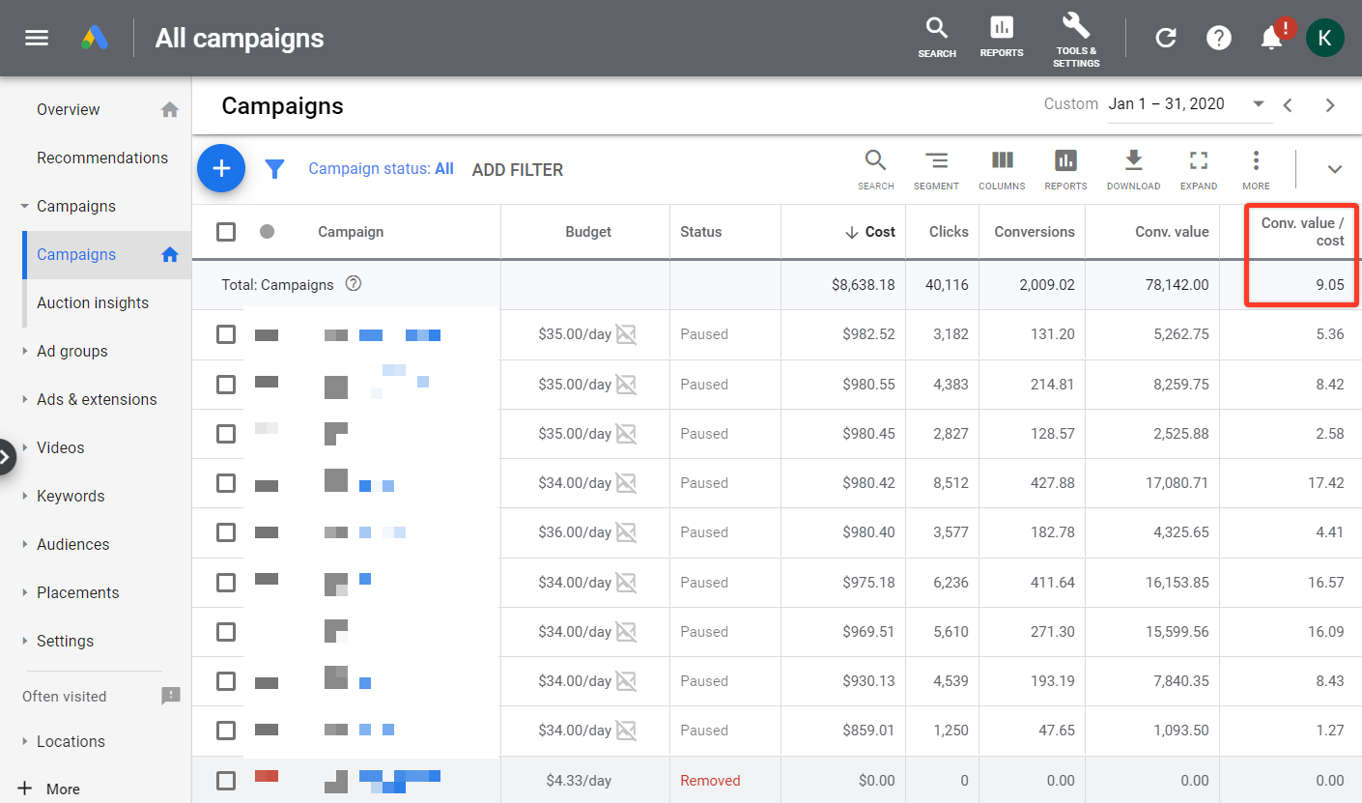Collapse the Campaigns section in sidebar
The image size is (1362, 803).
[25, 206]
